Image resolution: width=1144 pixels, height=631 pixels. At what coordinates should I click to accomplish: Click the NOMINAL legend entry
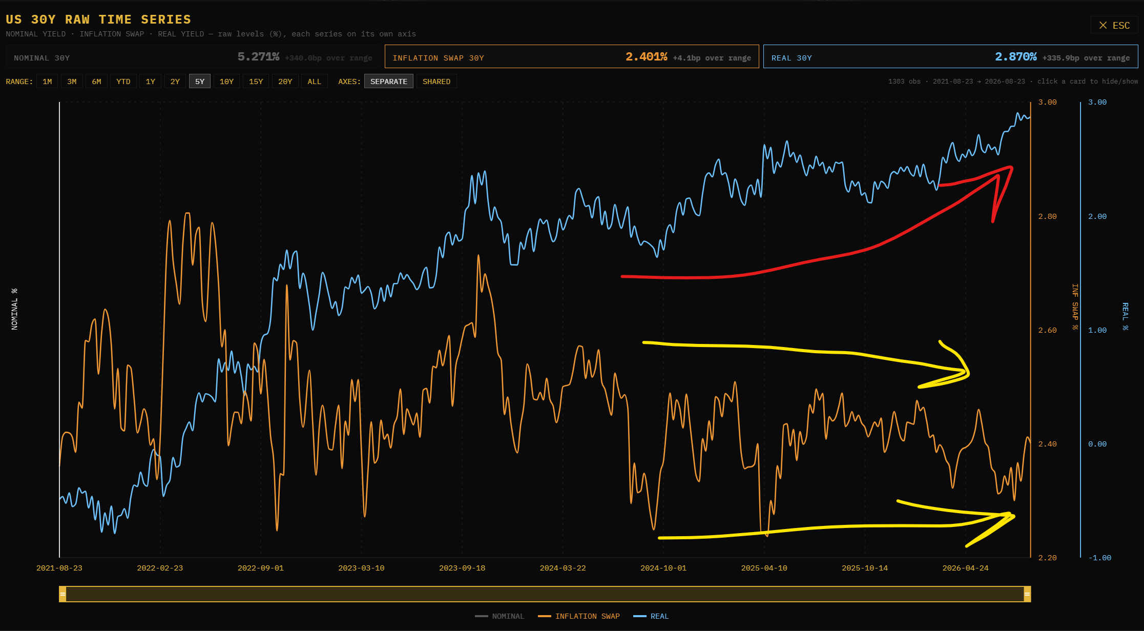pyautogui.click(x=500, y=616)
